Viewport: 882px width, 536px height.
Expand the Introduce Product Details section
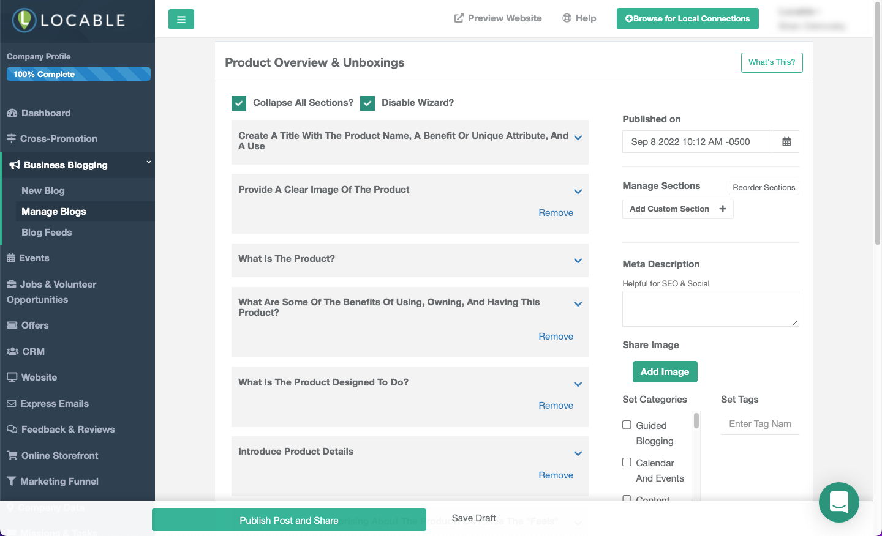pyautogui.click(x=578, y=453)
